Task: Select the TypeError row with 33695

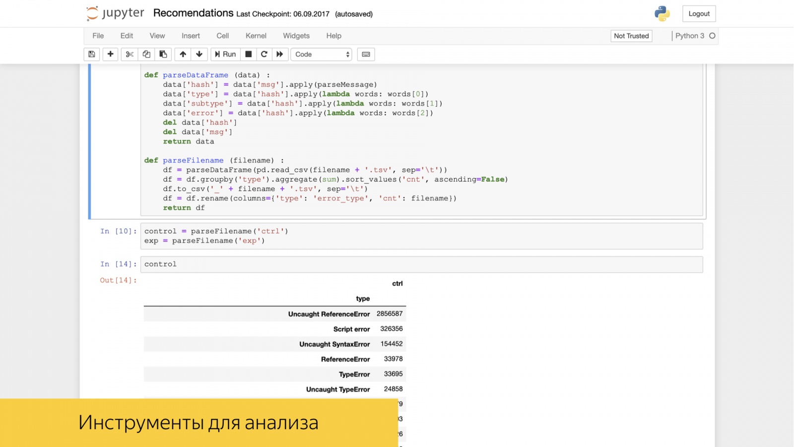Action: (x=275, y=374)
